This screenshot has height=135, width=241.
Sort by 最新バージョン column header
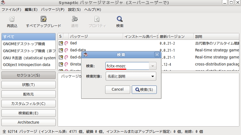[x=176, y=36]
